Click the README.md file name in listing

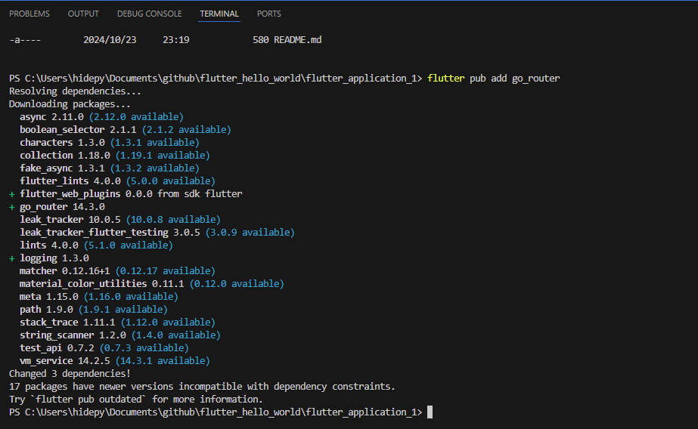pos(297,40)
